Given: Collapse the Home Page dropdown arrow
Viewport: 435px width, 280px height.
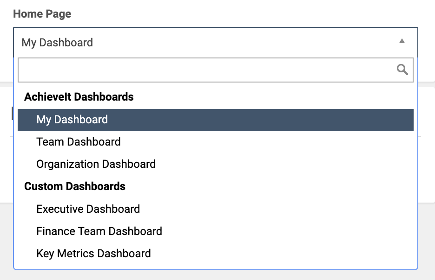Looking at the screenshot, I should pyautogui.click(x=402, y=41).
